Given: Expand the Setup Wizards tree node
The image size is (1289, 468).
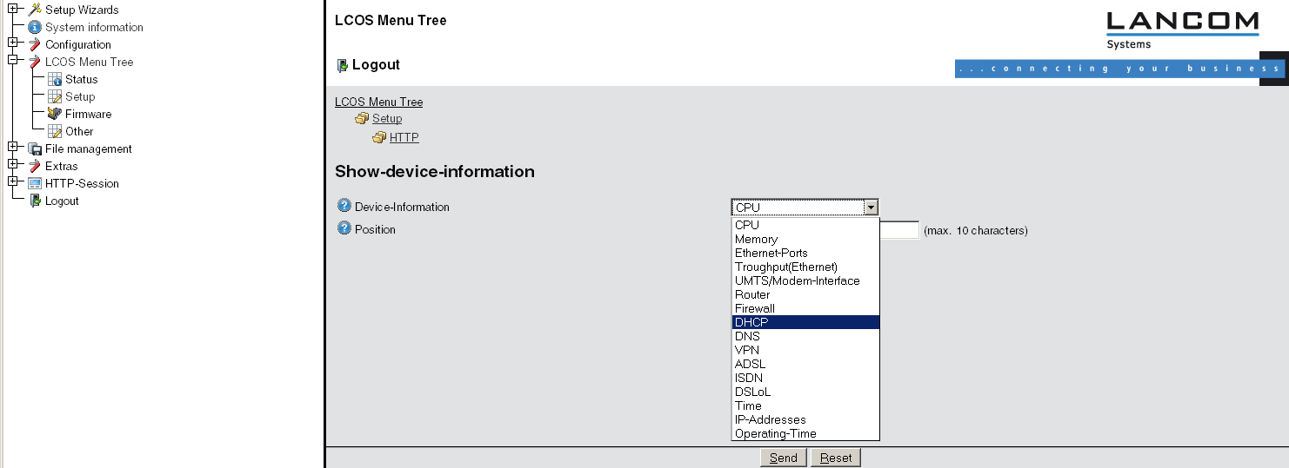Looking at the screenshot, I should click(12, 9).
